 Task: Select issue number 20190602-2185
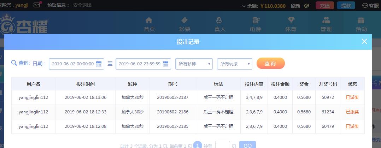[173, 126]
